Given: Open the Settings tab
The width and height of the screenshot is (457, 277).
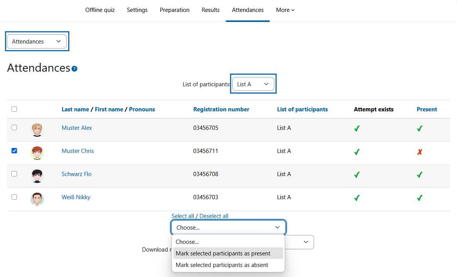Looking at the screenshot, I should (137, 10).
